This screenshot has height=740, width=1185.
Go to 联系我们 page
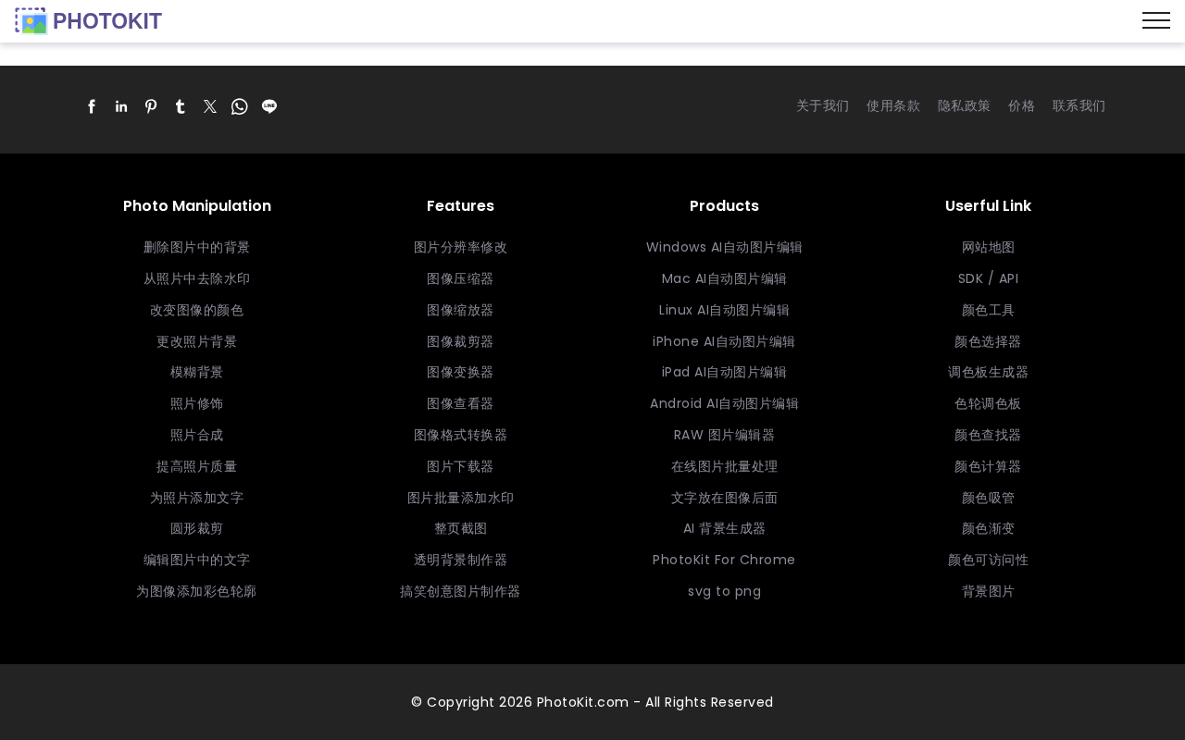point(1079,106)
